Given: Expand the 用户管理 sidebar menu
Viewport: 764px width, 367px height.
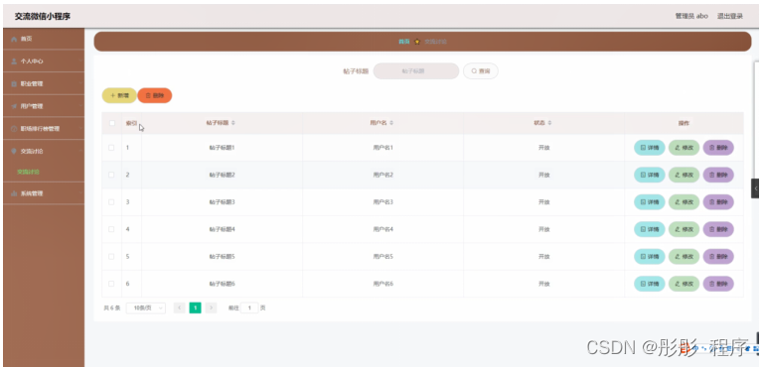Looking at the screenshot, I should (44, 106).
